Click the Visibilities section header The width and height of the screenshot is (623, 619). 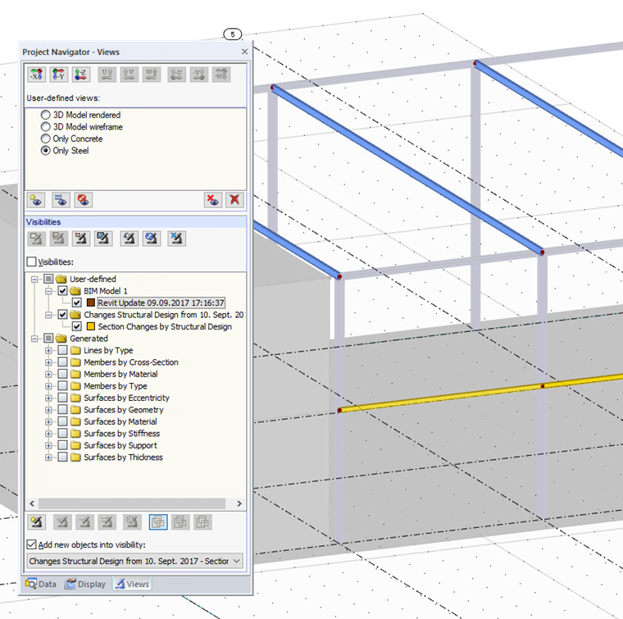[135, 221]
